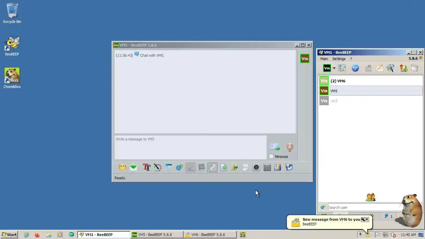The height and width of the screenshot is (239, 425).
Task: Select offline user vm3
Action: tap(371, 101)
